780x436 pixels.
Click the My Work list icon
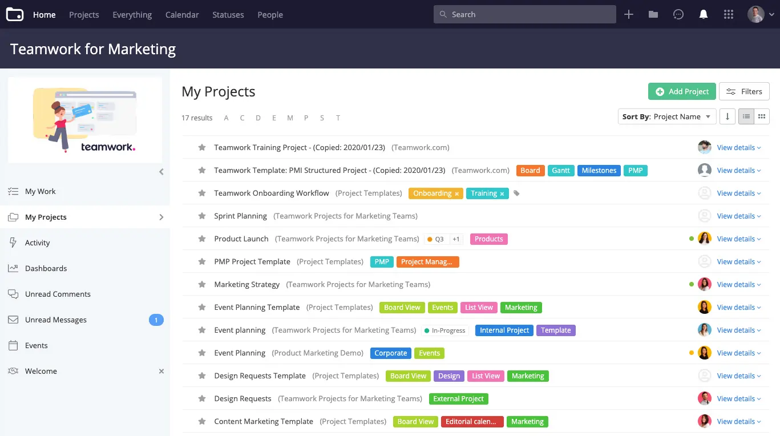[13, 191]
